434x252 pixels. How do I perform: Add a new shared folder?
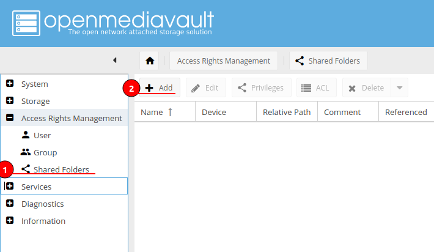click(160, 88)
